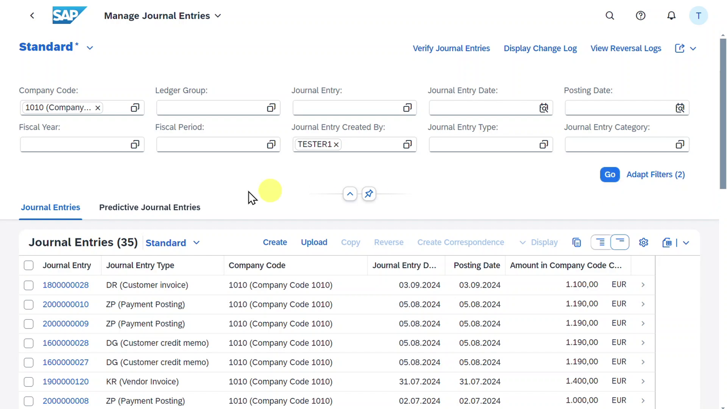Click the Posting Date column header
This screenshot has height=409, width=727.
(477, 265)
